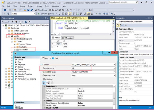Click the Save disk icon
Screen dimensions: 154x110
[28, 10]
